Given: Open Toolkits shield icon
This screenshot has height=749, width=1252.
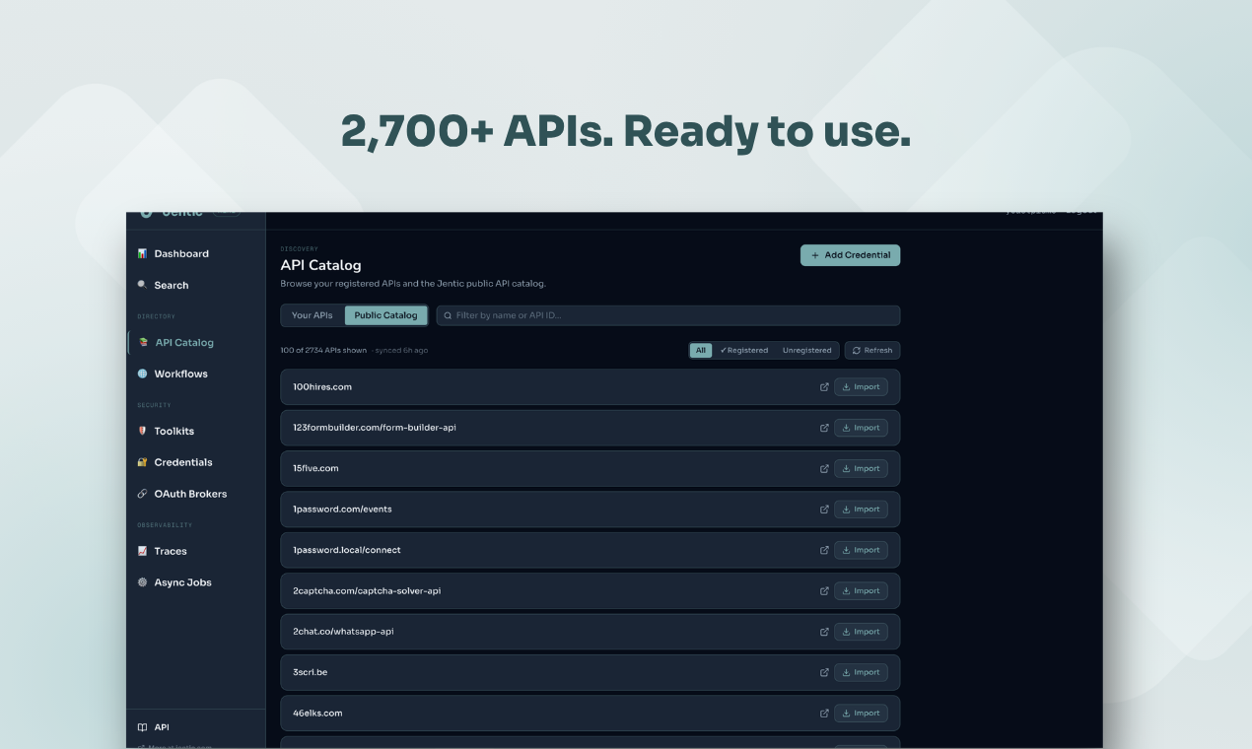Looking at the screenshot, I should (142, 431).
